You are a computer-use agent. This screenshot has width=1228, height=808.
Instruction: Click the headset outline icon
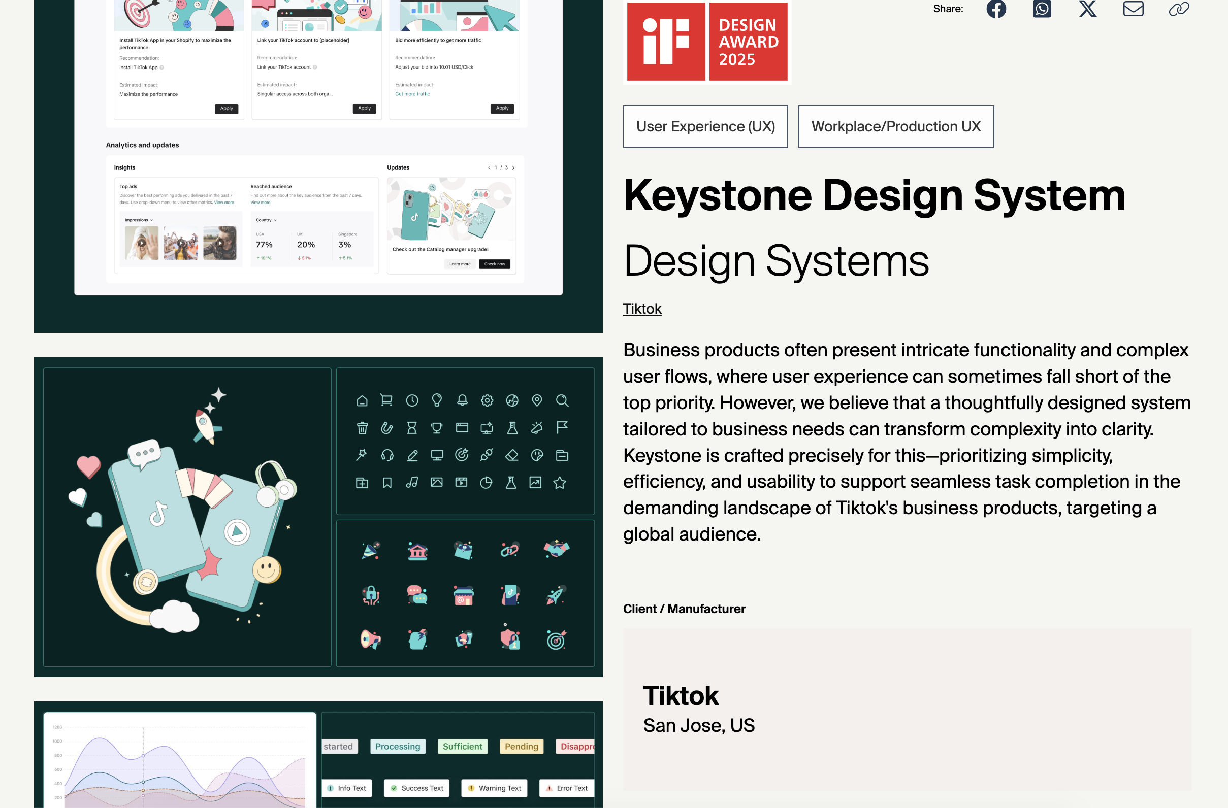click(x=387, y=455)
